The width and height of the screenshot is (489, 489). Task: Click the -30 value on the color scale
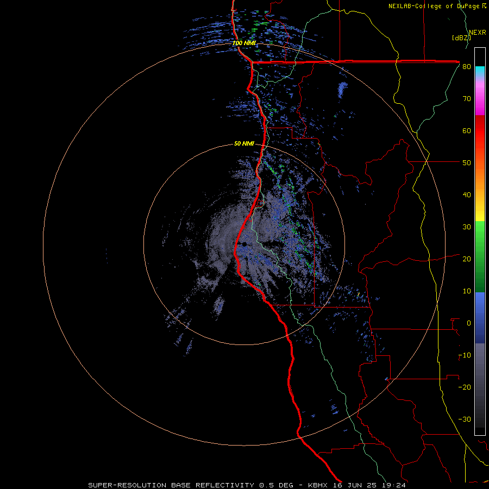point(465,419)
